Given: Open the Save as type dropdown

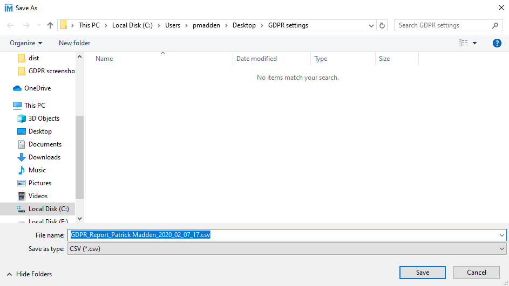Looking at the screenshot, I should coord(287,249).
